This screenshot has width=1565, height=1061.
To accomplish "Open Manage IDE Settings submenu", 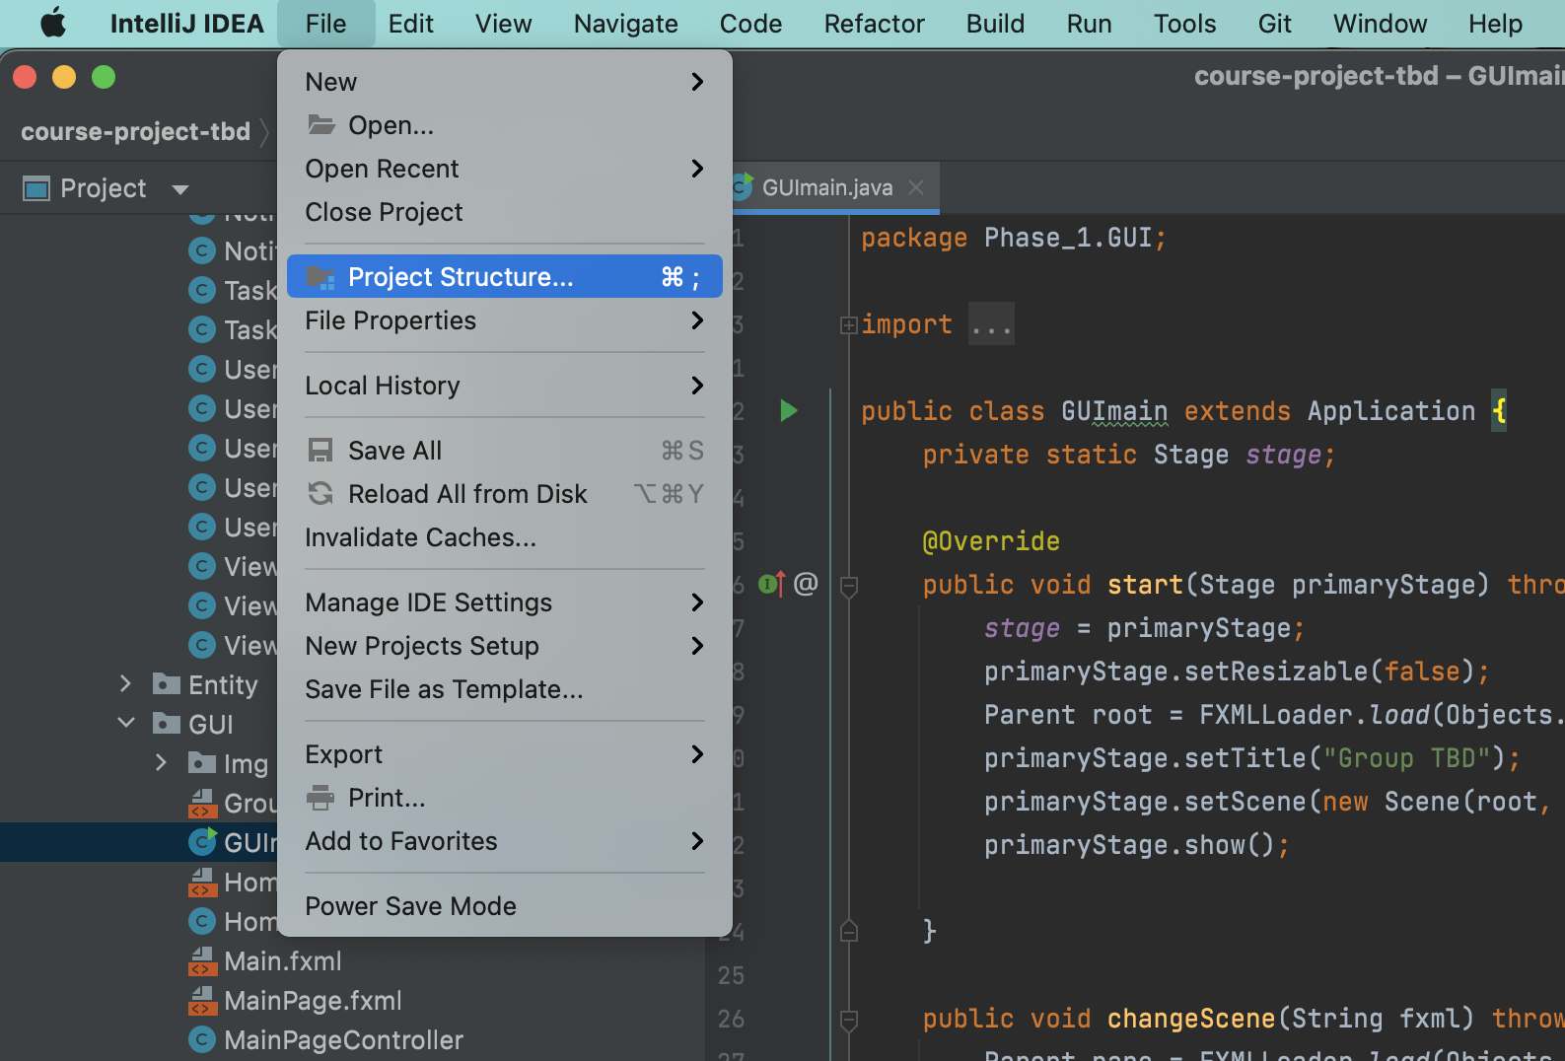I will [x=504, y=602].
